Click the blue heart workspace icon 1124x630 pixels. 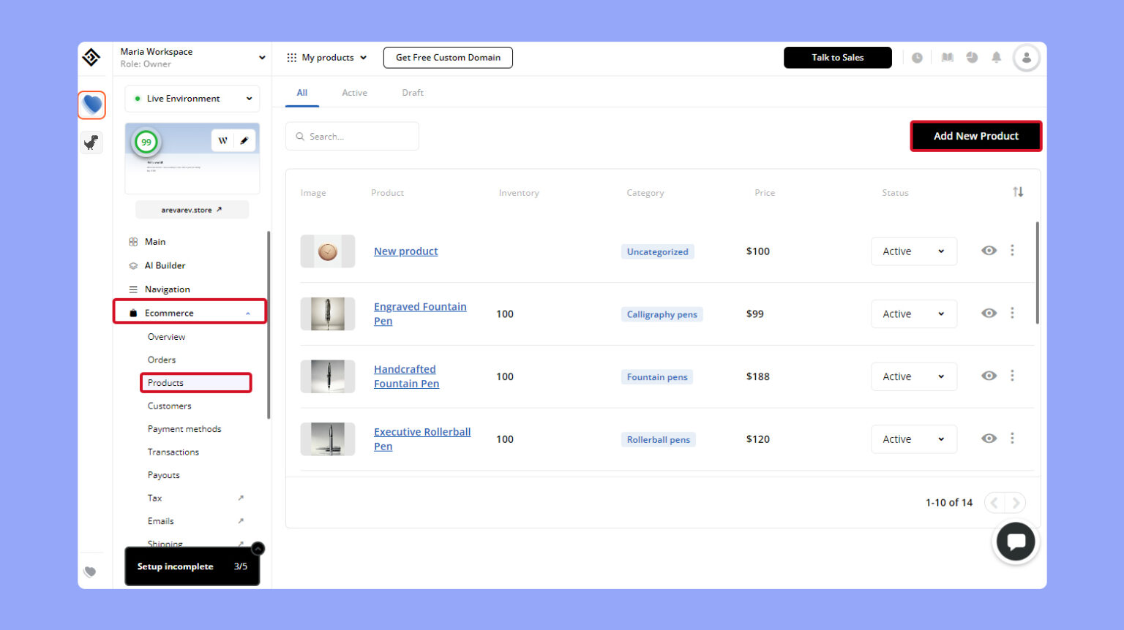91,105
